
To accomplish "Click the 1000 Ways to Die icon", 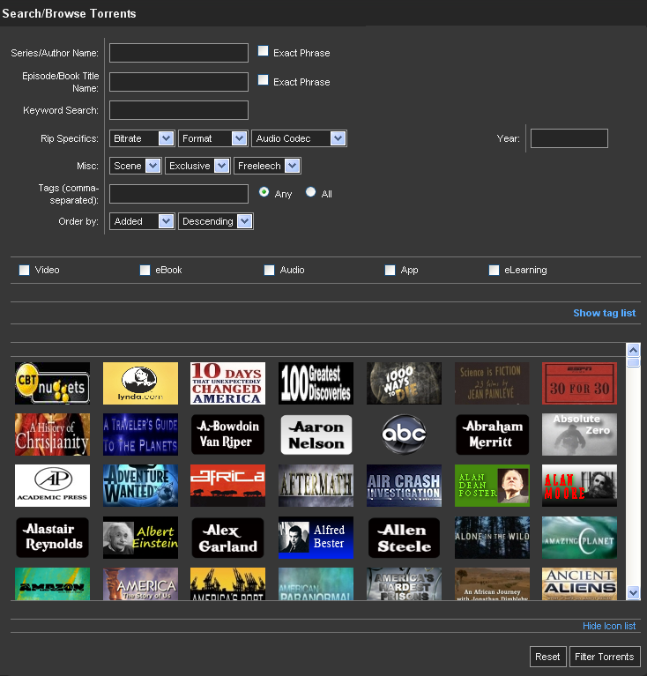I will (404, 383).
